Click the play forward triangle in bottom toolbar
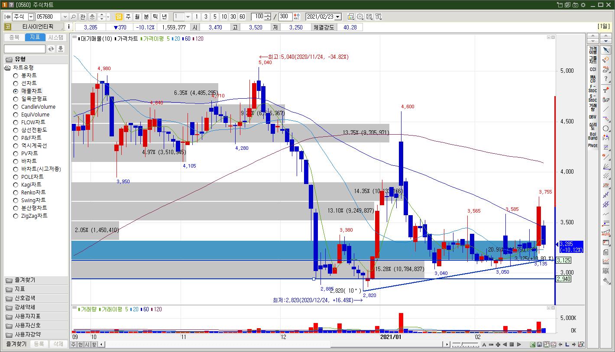615x352 pixels. pos(519,345)
